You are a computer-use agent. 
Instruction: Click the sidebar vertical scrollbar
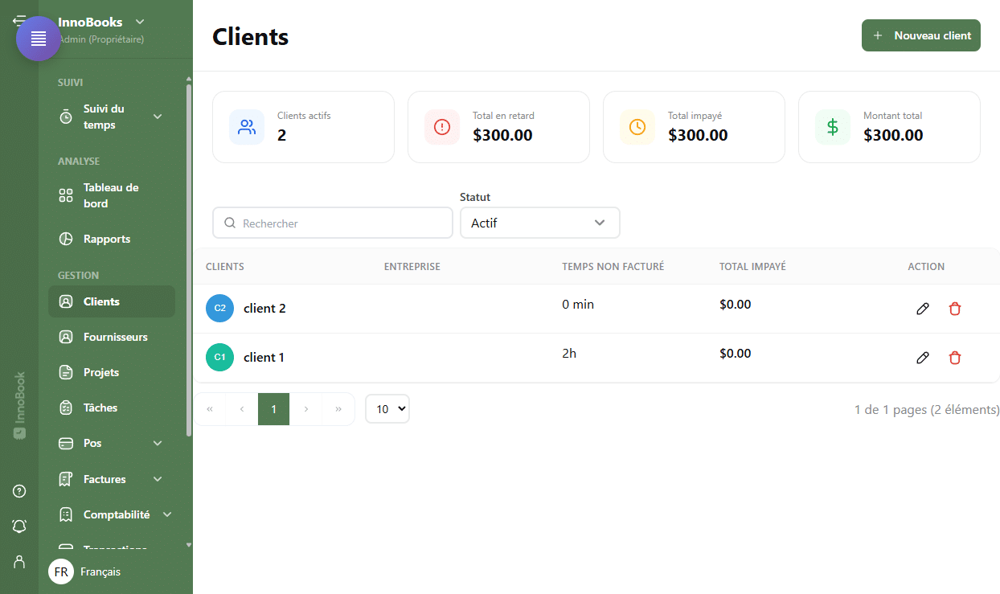[189, 259]
